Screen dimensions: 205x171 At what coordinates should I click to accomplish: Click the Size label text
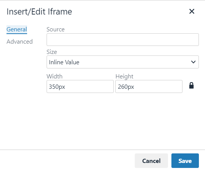point(52,52)
